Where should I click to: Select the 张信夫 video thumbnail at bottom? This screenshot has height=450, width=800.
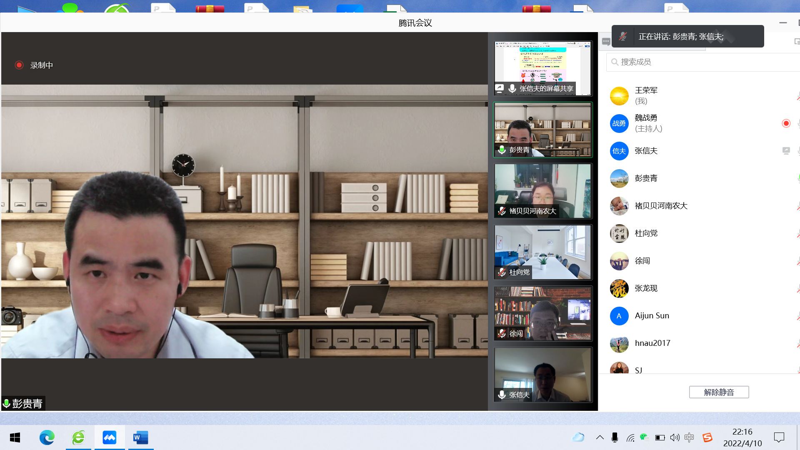click(x=542, y=375)
